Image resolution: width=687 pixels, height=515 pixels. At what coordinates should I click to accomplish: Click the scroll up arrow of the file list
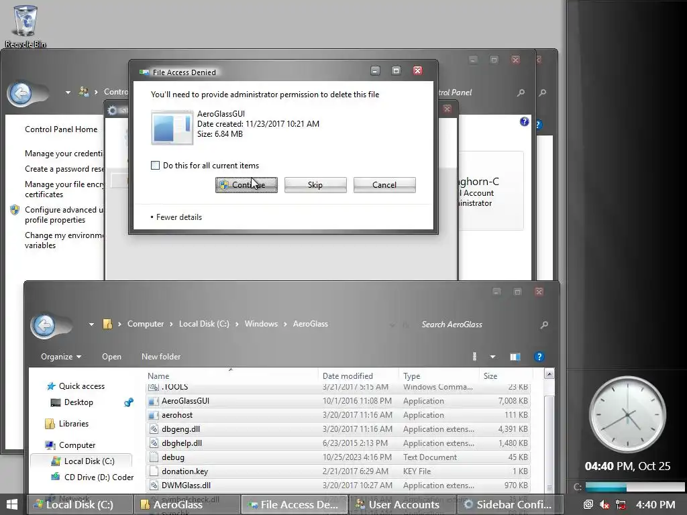point(549,374)
